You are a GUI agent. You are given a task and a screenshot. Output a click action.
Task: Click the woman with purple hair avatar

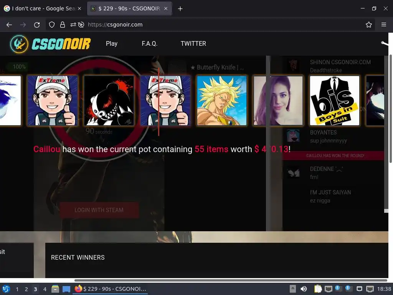pyautogui.click(x=278, y=101)
